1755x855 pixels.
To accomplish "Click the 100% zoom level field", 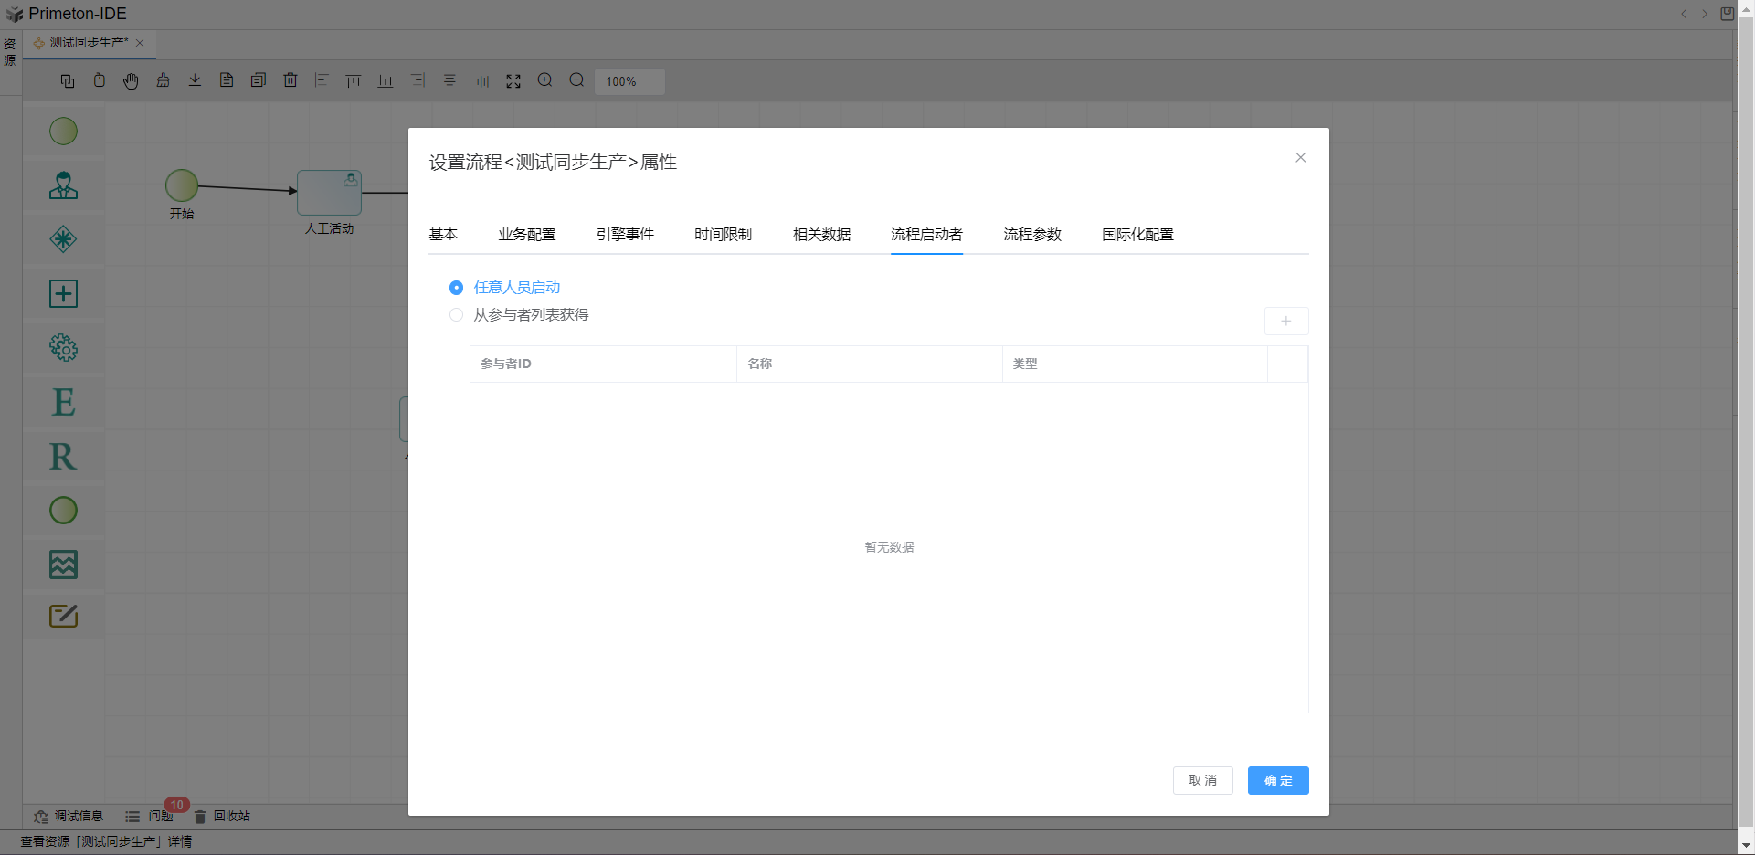I will tap(629, 81).
